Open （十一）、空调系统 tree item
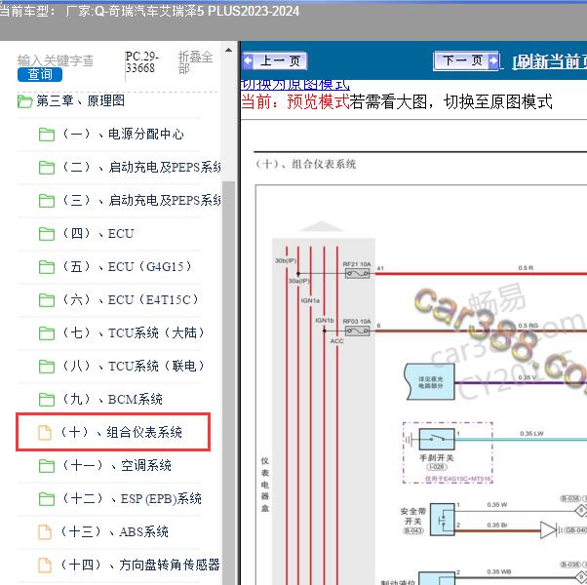 (116, 466)
